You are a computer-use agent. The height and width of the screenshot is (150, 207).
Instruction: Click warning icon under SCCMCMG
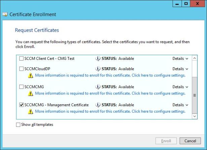(x=31, y=93)
